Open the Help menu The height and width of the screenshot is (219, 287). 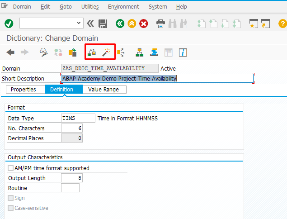pyautogui.click(x=181, y=7)
